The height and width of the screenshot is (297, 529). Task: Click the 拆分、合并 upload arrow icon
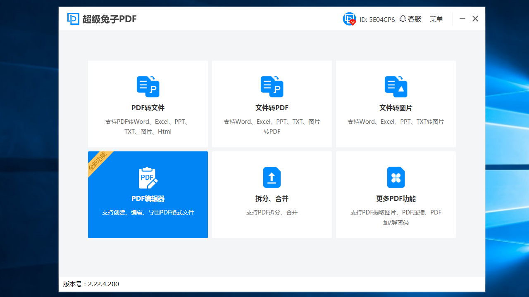tap(272, 177)
